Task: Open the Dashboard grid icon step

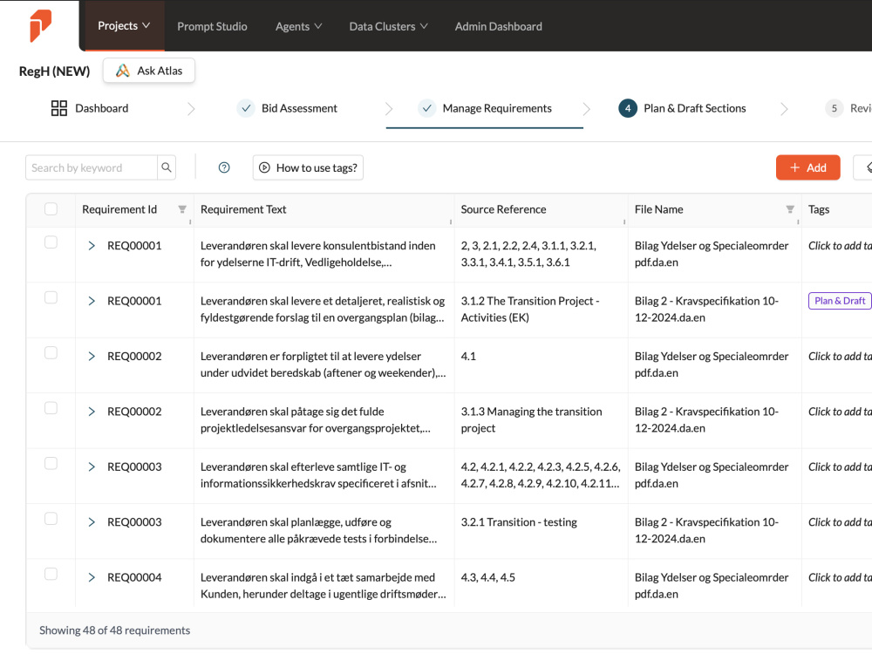Action: [x=59, y=108]
